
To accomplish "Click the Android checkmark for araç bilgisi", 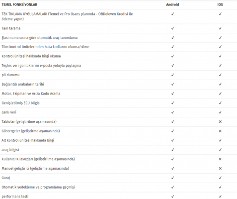I will point(172,150).
